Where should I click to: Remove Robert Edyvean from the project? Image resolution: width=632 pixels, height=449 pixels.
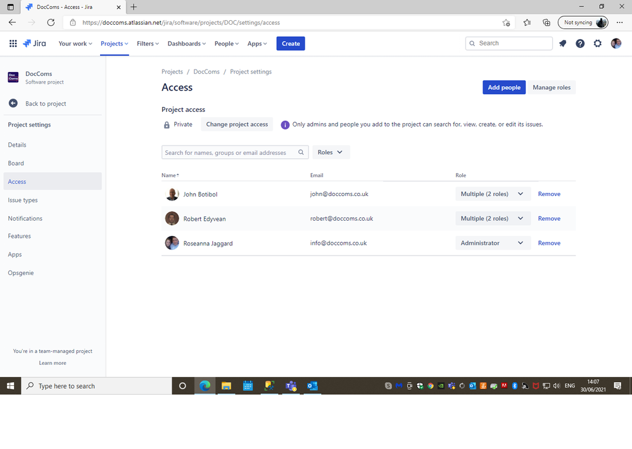pos(549,218)
